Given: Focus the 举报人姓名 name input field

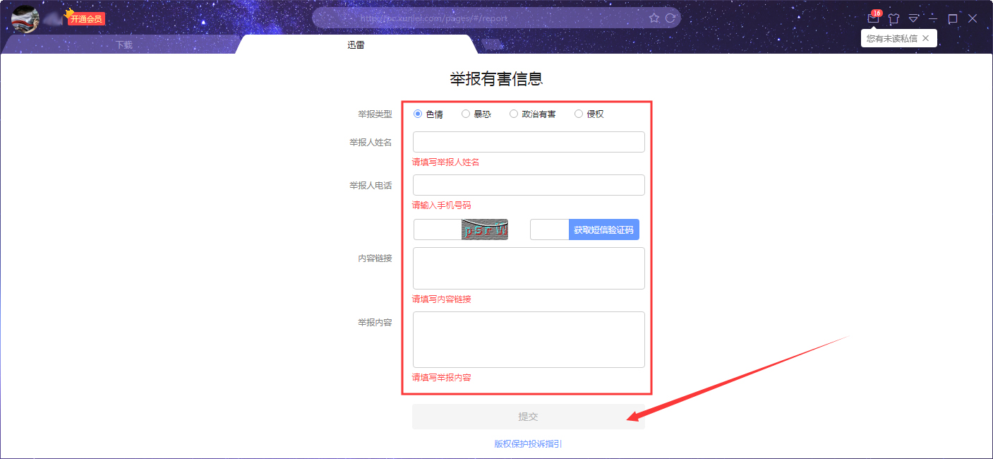Looking at the screenshot, I should pyautogui.click(x=528, y=142).
